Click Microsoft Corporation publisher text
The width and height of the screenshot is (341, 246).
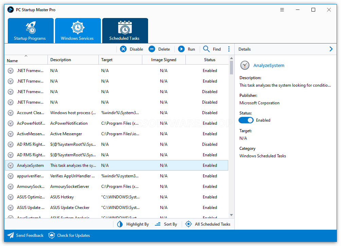click(259, 103)
